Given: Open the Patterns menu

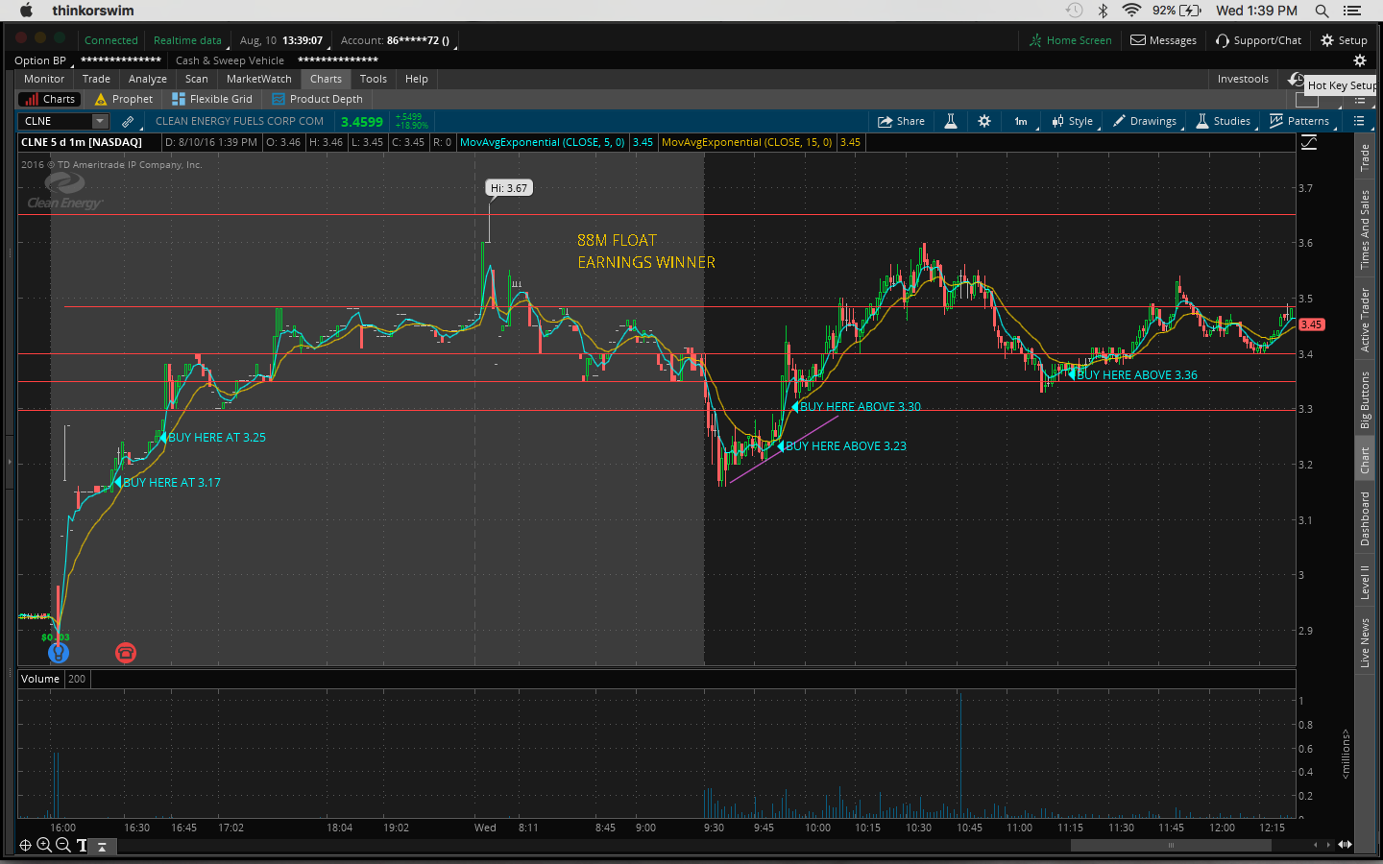Looking at the screenshot, I should [x=1300, y=121].
